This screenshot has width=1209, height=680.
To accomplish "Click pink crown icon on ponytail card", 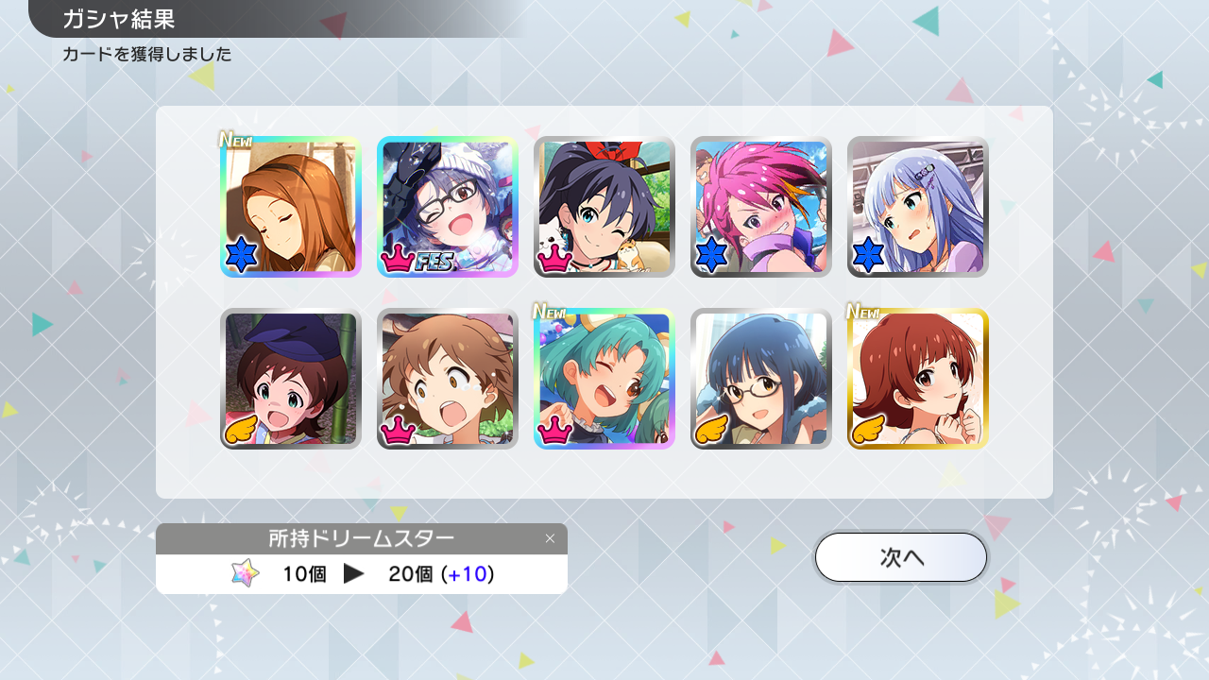I will point(554,259).
